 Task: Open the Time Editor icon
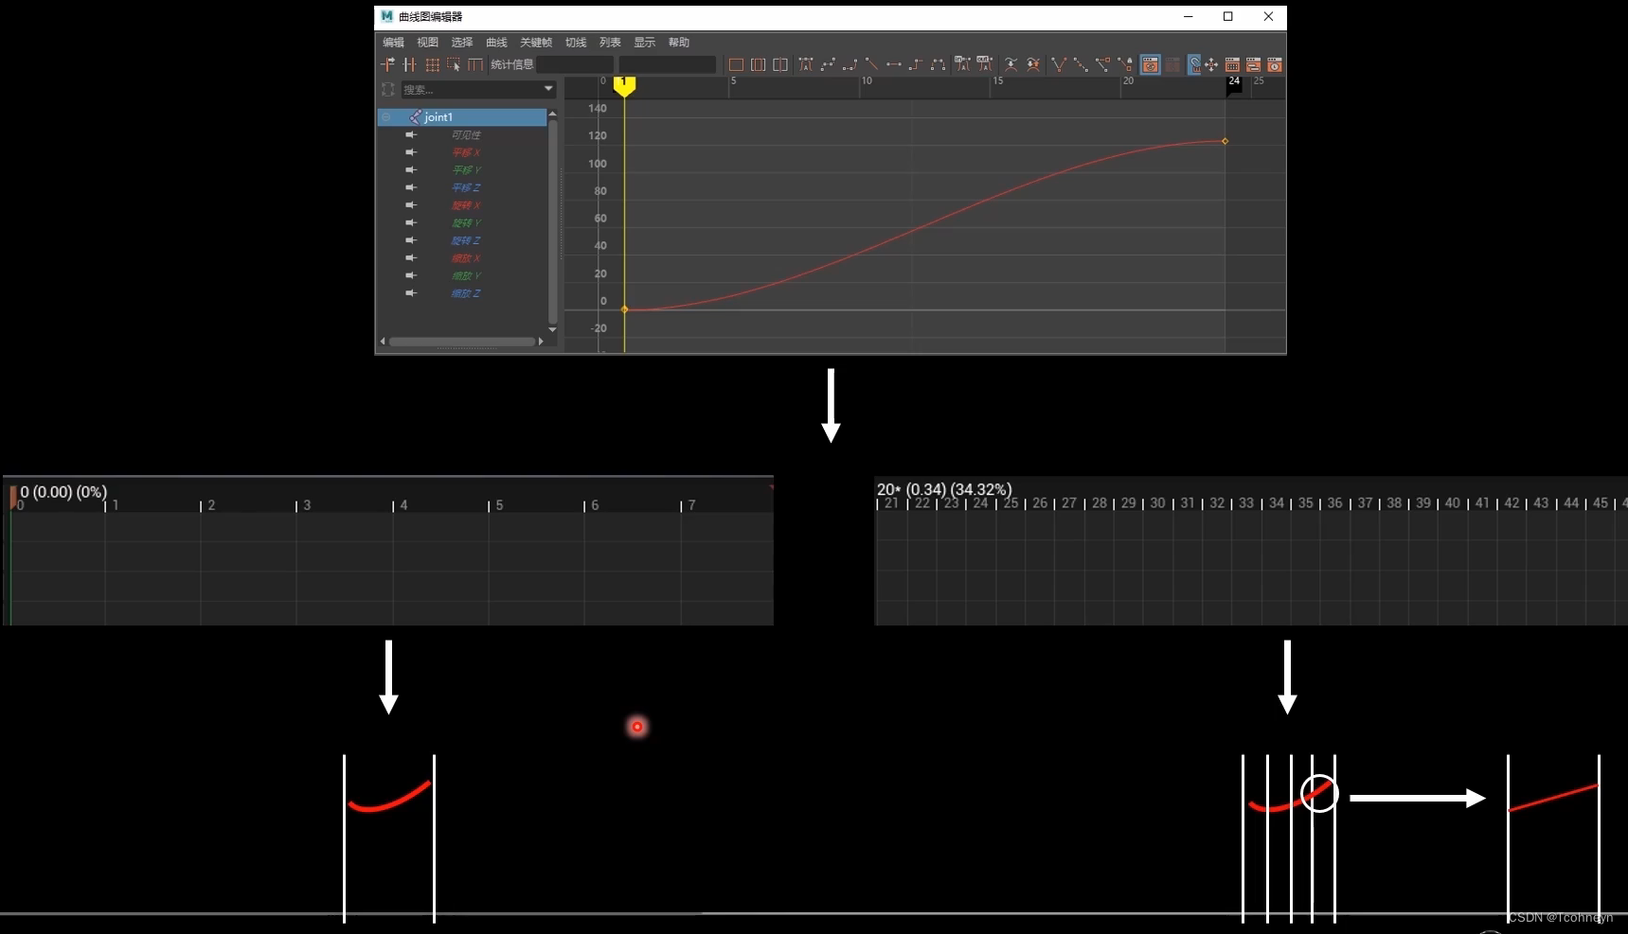pos(1275,64)
